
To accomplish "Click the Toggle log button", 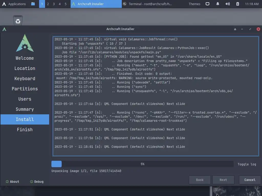I will tap(247, 164).
